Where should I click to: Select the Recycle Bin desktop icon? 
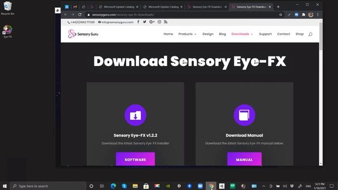7,8
